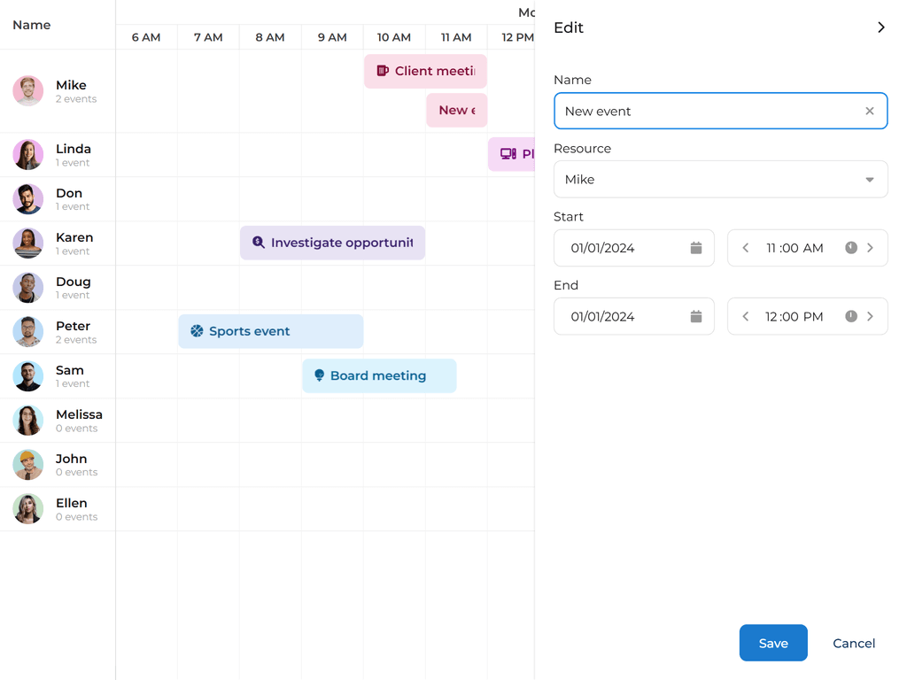Click the ball icon on Sports event
The width and height of the screenshot is (907, 680).
point(195,330)
